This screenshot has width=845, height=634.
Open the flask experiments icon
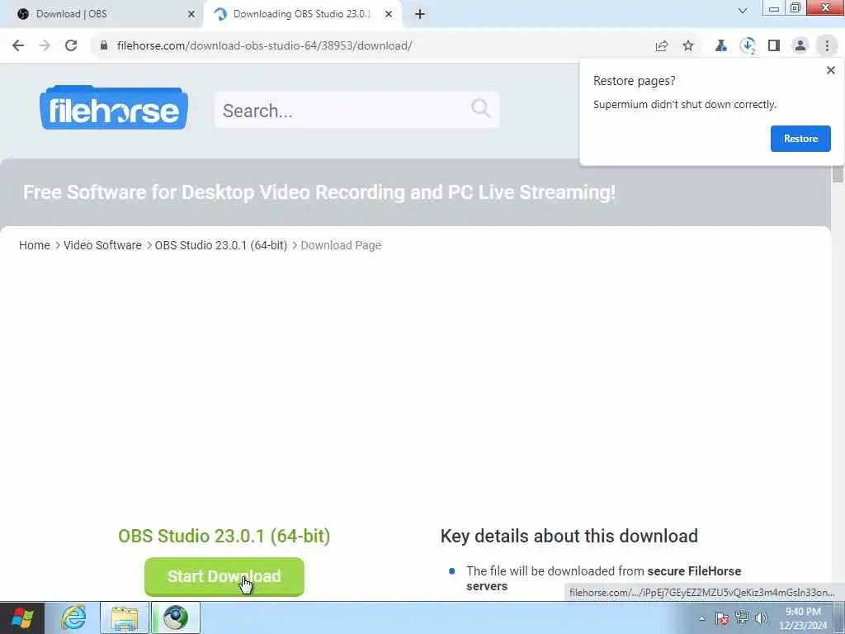(x=720, y=46)
